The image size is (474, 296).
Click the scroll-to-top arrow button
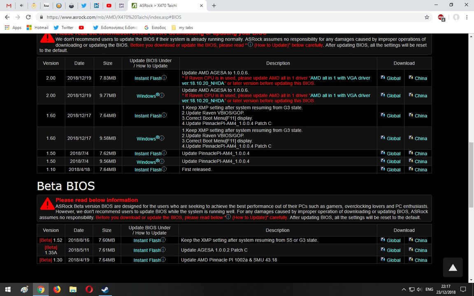pos(453,267)
